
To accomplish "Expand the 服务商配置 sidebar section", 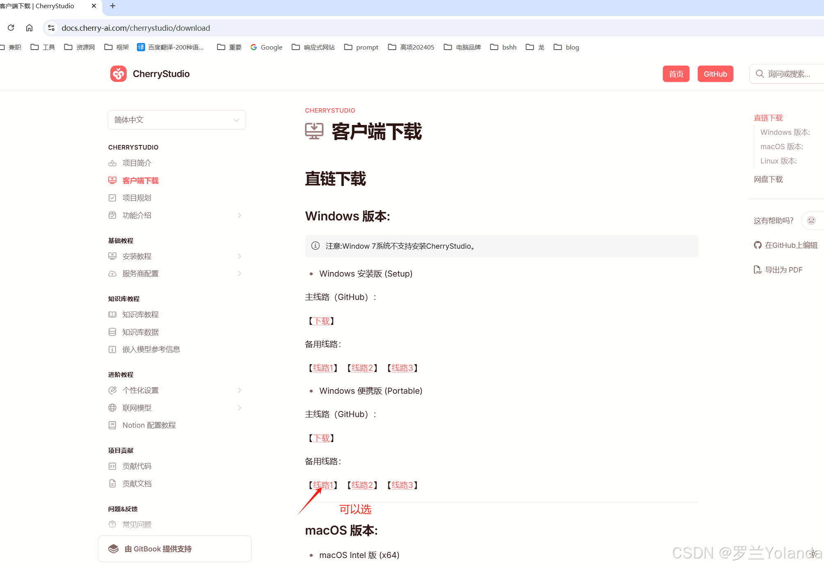I will [x=239, y=273].
